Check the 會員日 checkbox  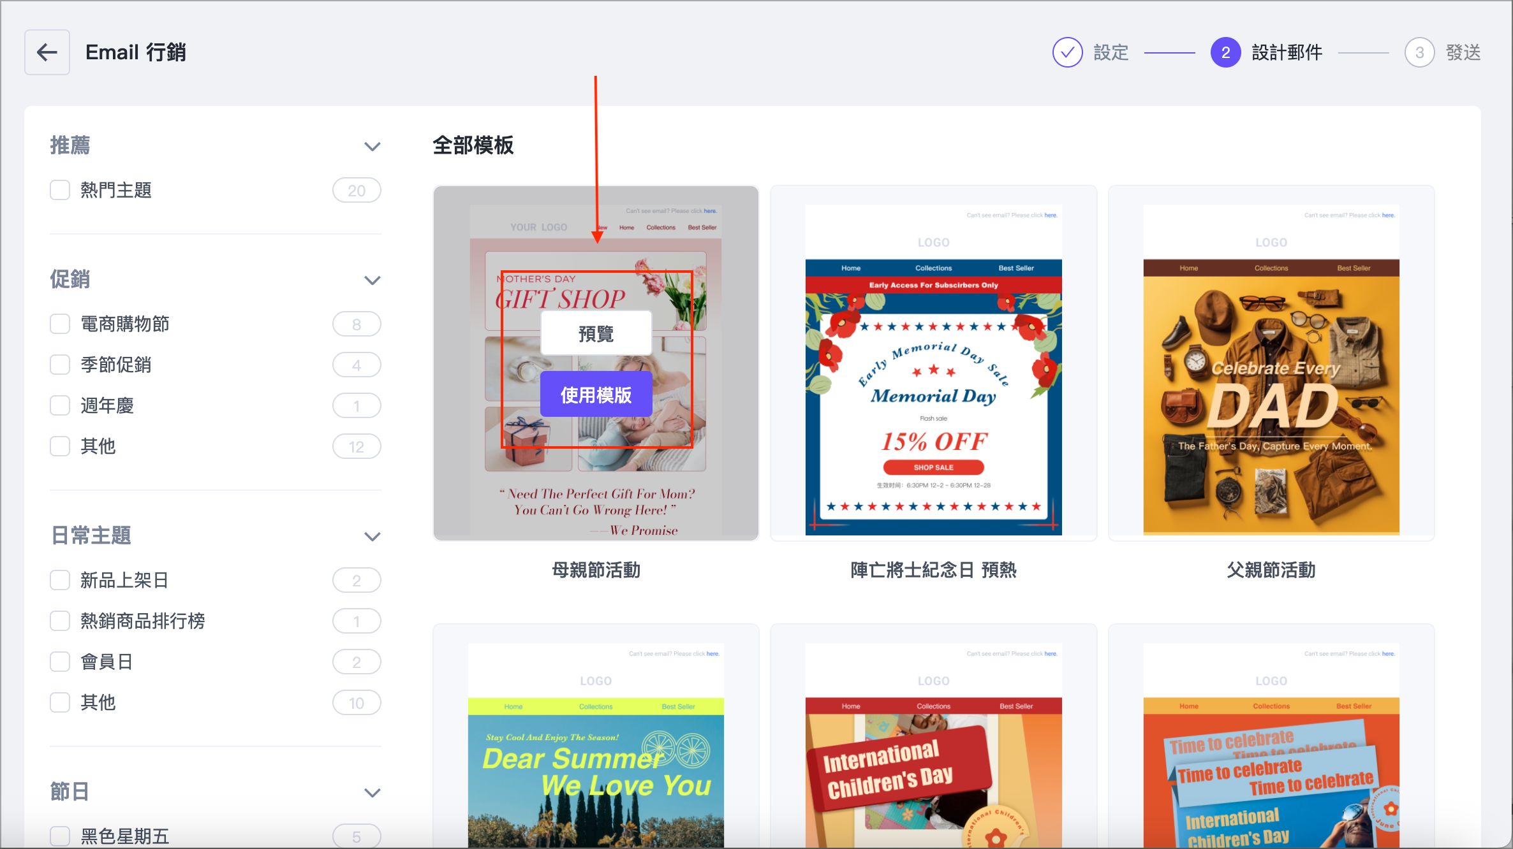coord(60,662)
